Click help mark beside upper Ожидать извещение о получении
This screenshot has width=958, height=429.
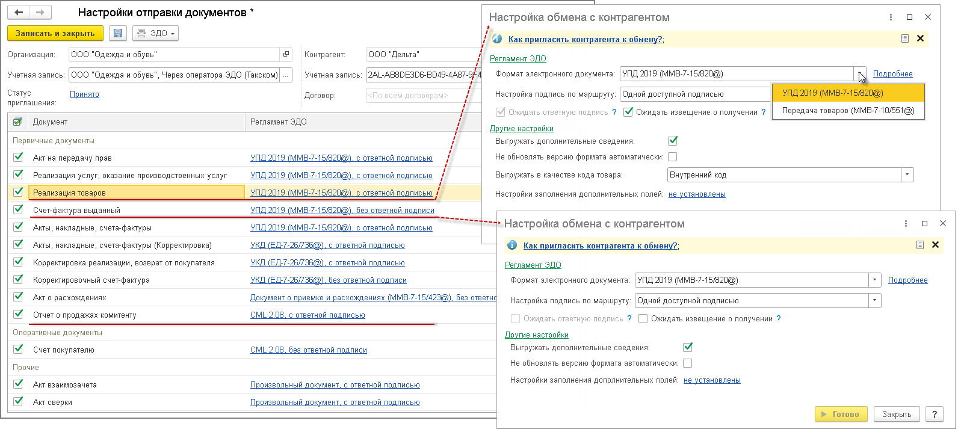click(764, 112)
